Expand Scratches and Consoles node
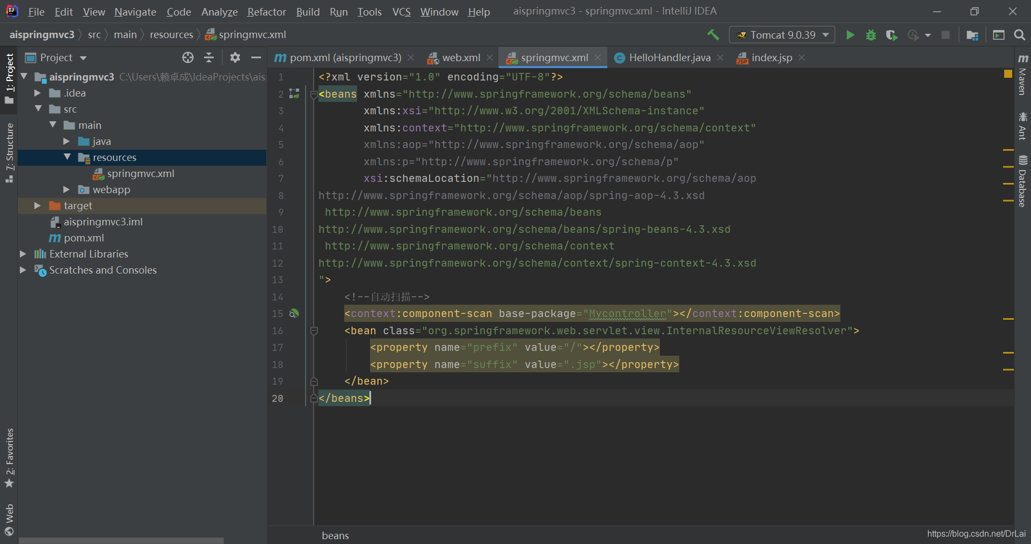Screen dimensions: 1031x544 23,270
